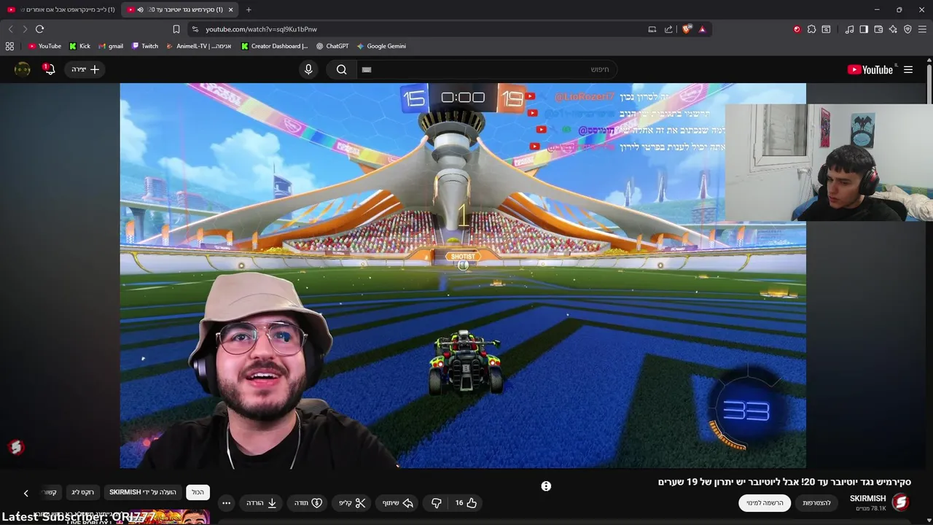Image resolution: width=933 pixels, height=525 pixels.
Task: Open the Kick bookmark
Action: pyautogui.click(x=79, y=46)
